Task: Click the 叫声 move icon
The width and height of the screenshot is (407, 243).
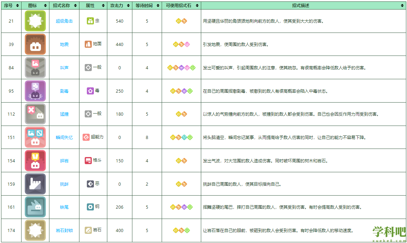Action: point(35,68)
